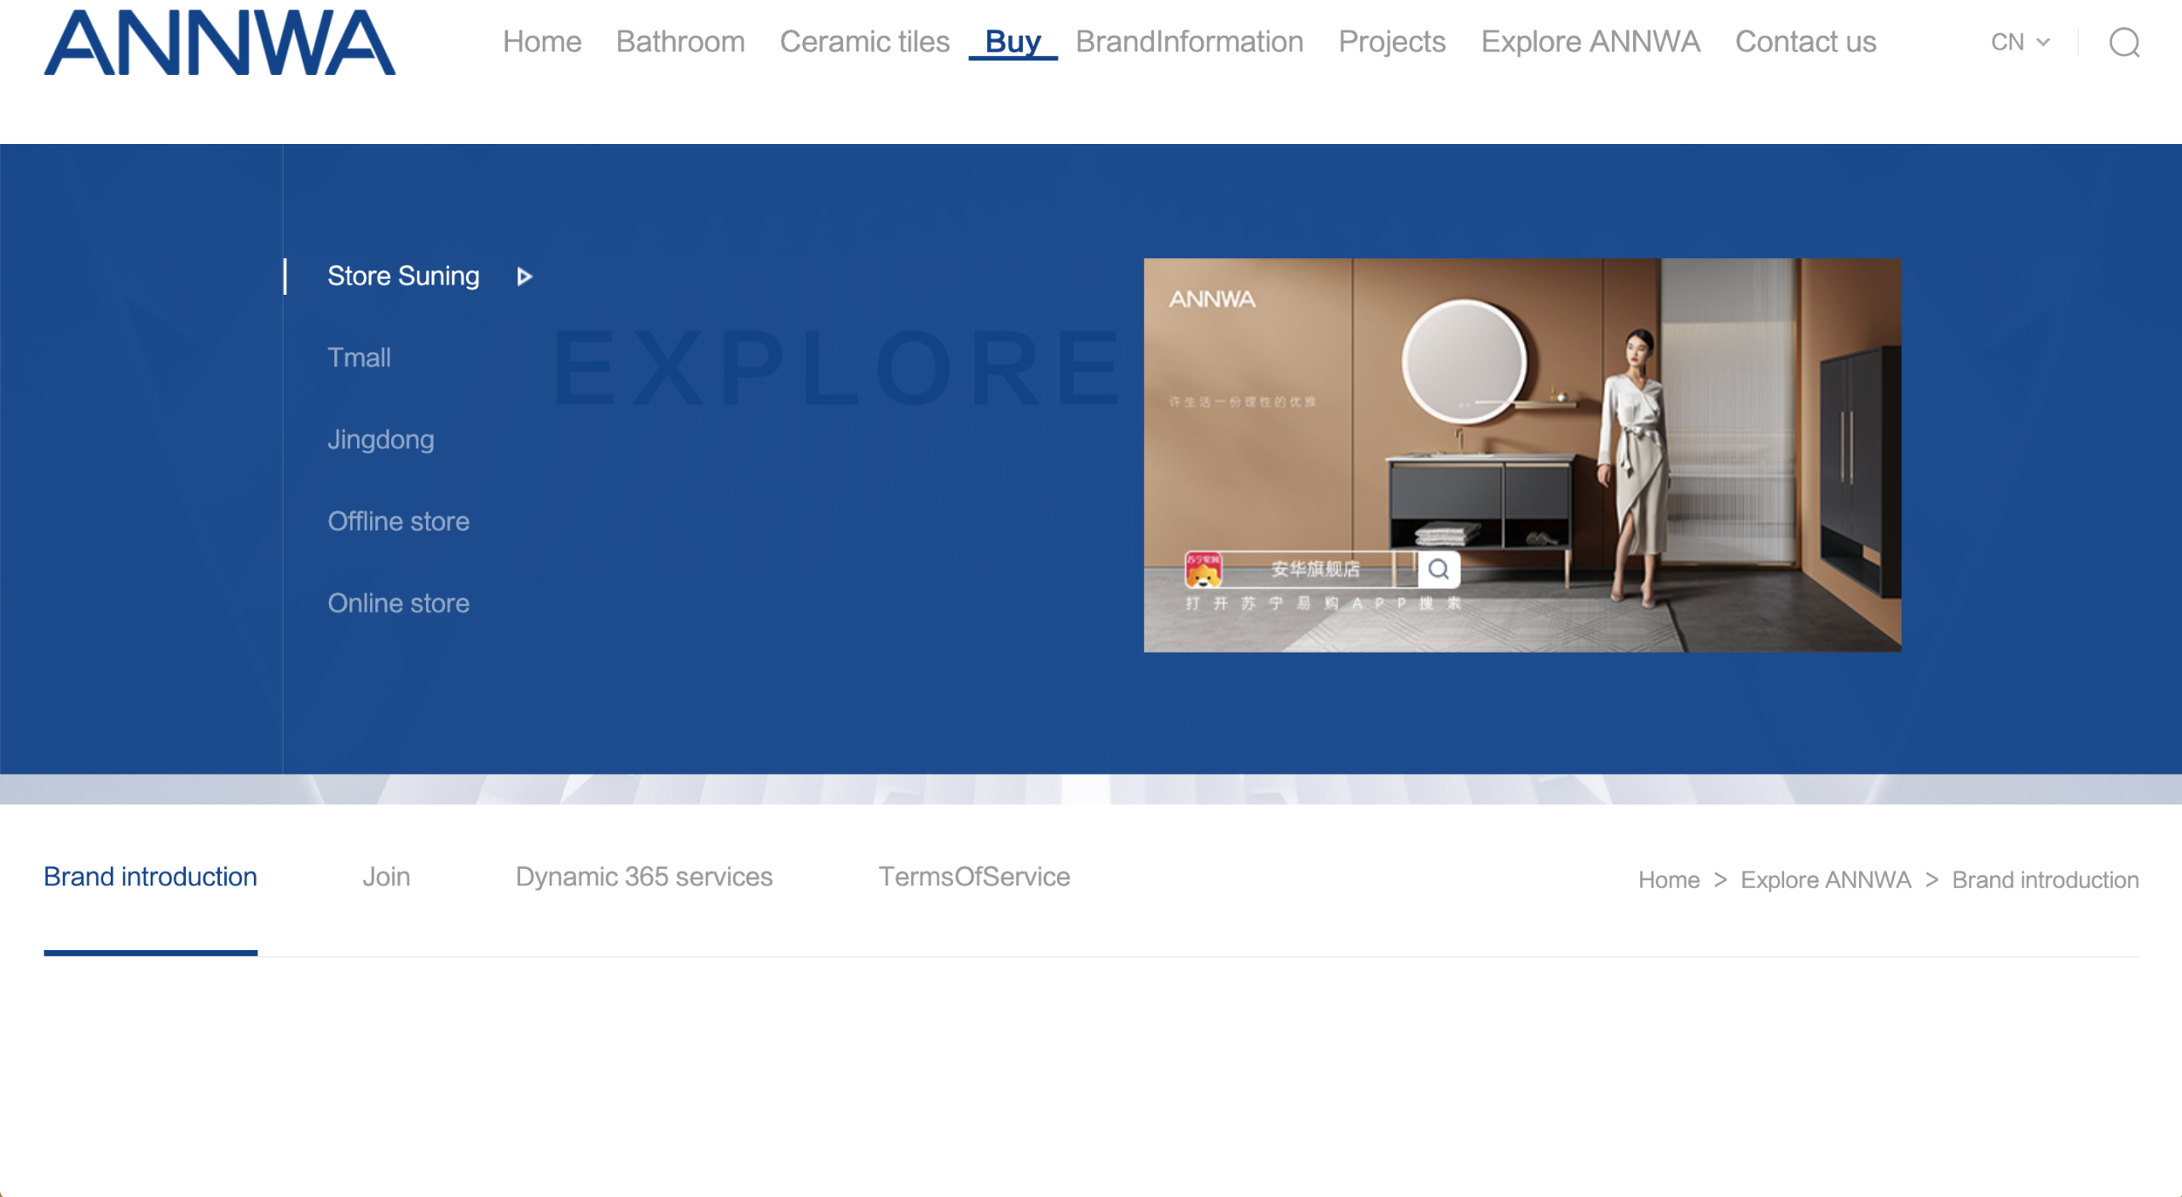Click the arrow beside Store Suning
Screen dimensions: 2182x1197
[525, 276]
